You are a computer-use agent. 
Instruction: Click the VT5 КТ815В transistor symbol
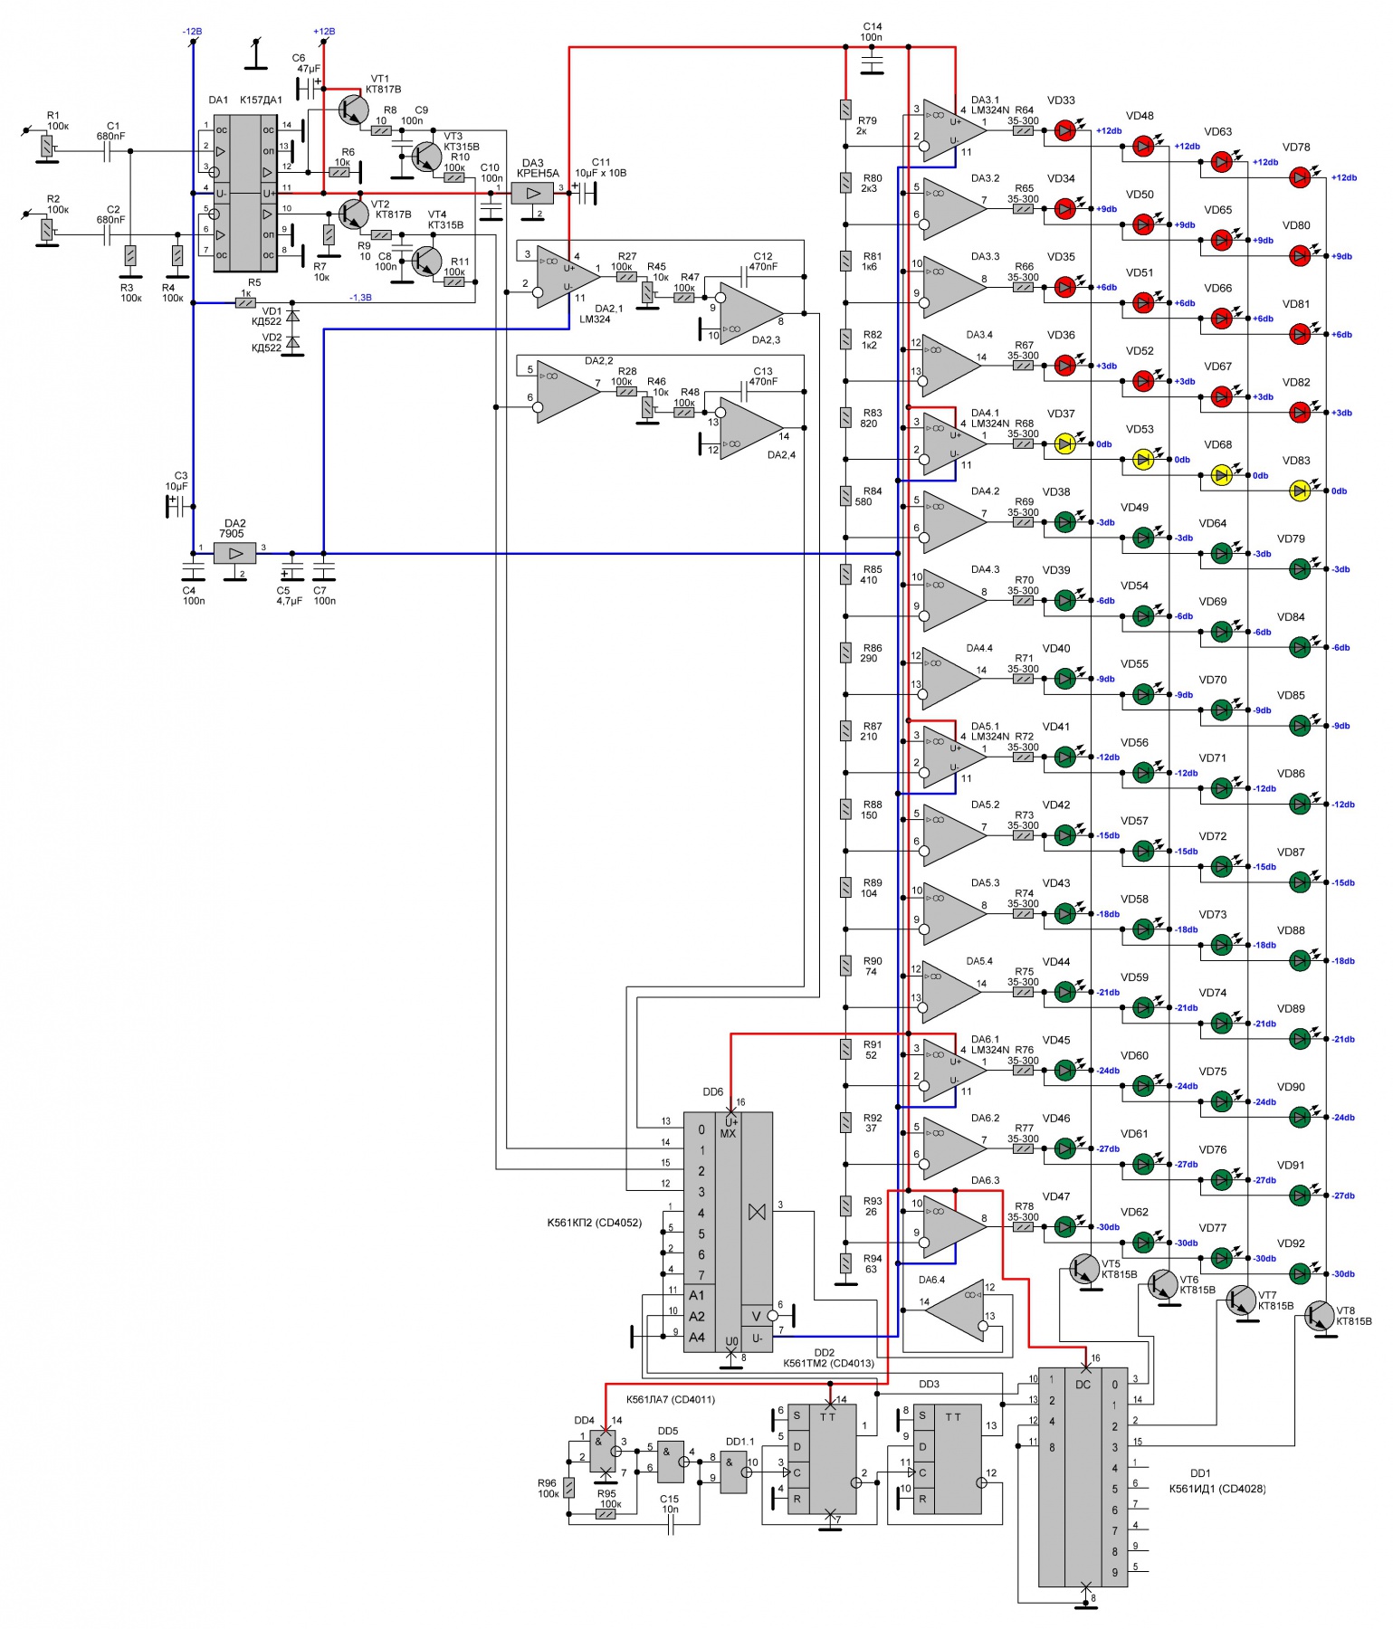[1084, 1270]
